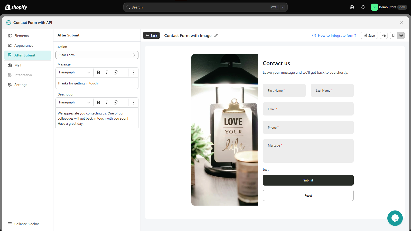This screenshot has height=231, width=411.
Task: Open the Elements section
Action: point(27,36)
